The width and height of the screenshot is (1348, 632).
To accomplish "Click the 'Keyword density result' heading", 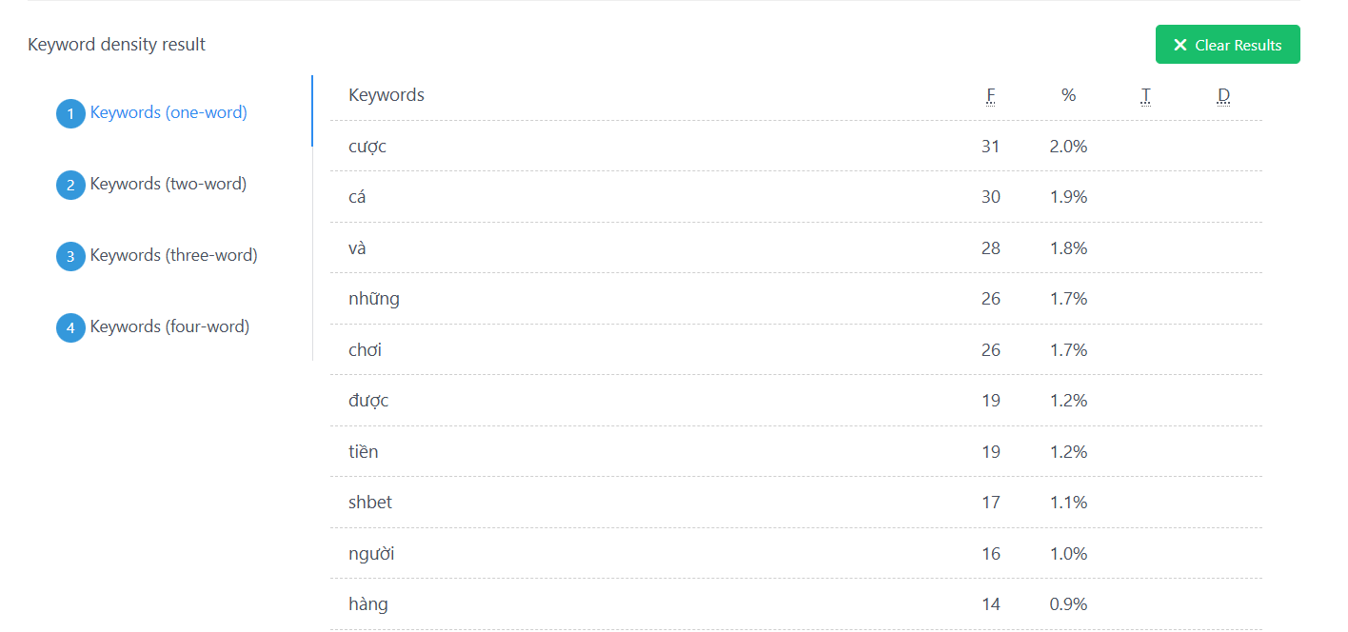I will (x=116, y=45).
